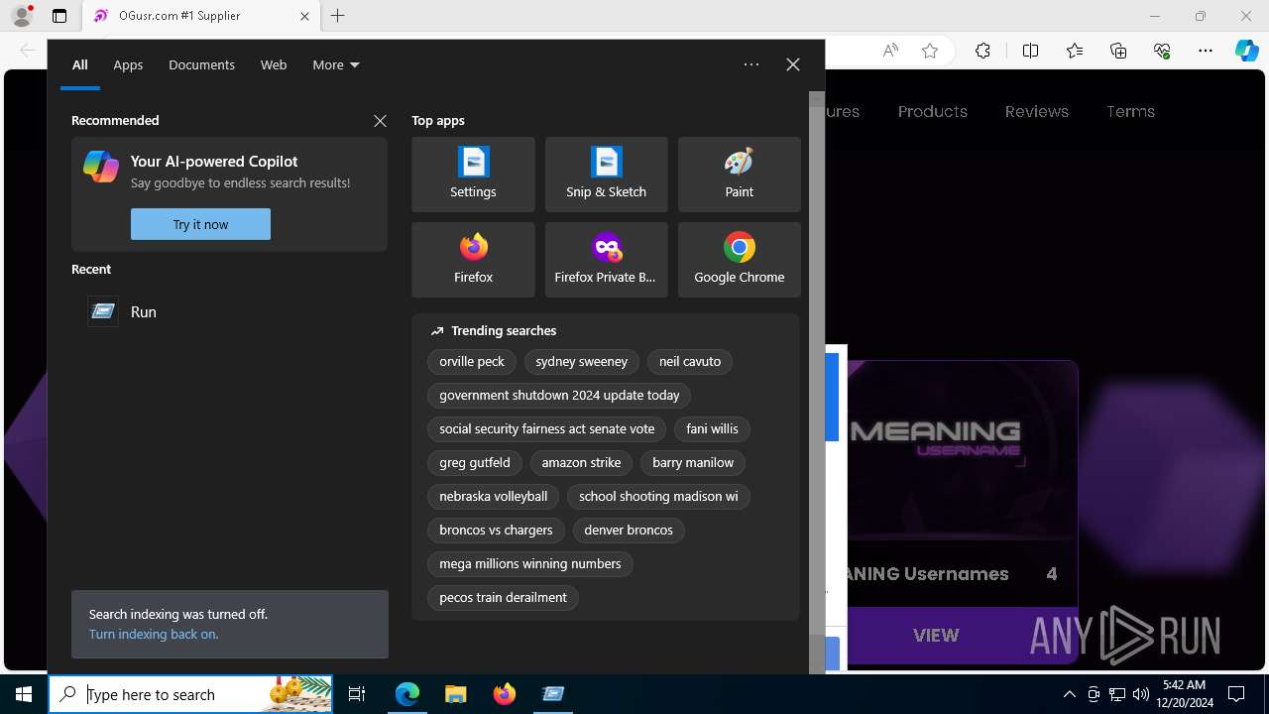Screen dimensions: 1269x714
Task: Open Task View on taskbar
Action: (357, 694)
